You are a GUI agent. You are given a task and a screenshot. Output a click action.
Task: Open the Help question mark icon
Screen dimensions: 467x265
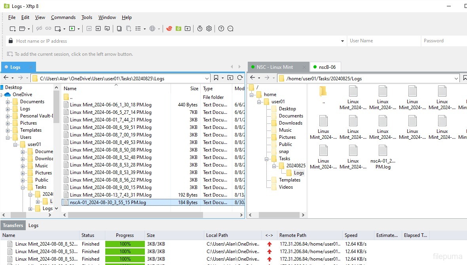221,28
